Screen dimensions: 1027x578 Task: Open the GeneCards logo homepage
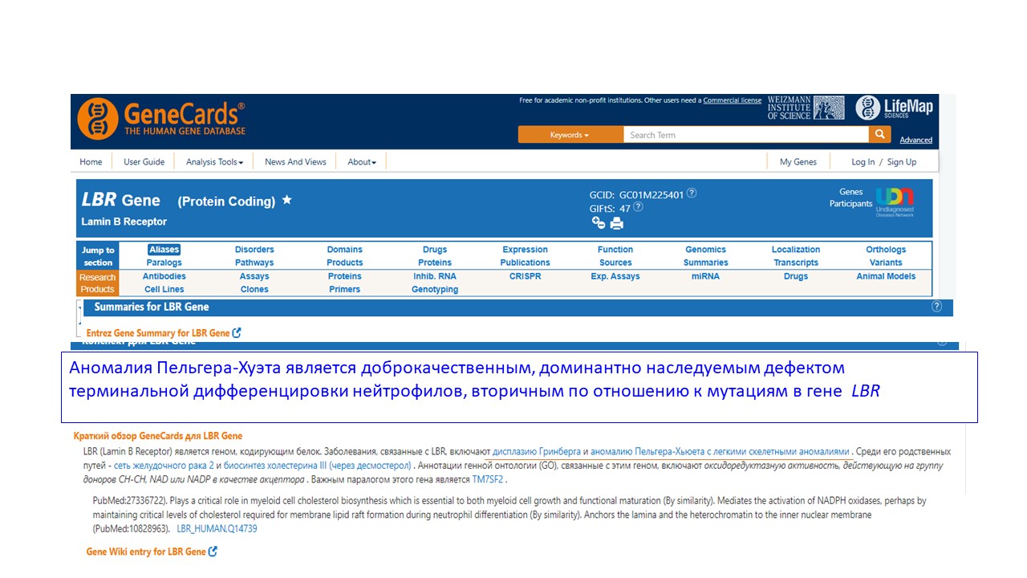(161, 120)
